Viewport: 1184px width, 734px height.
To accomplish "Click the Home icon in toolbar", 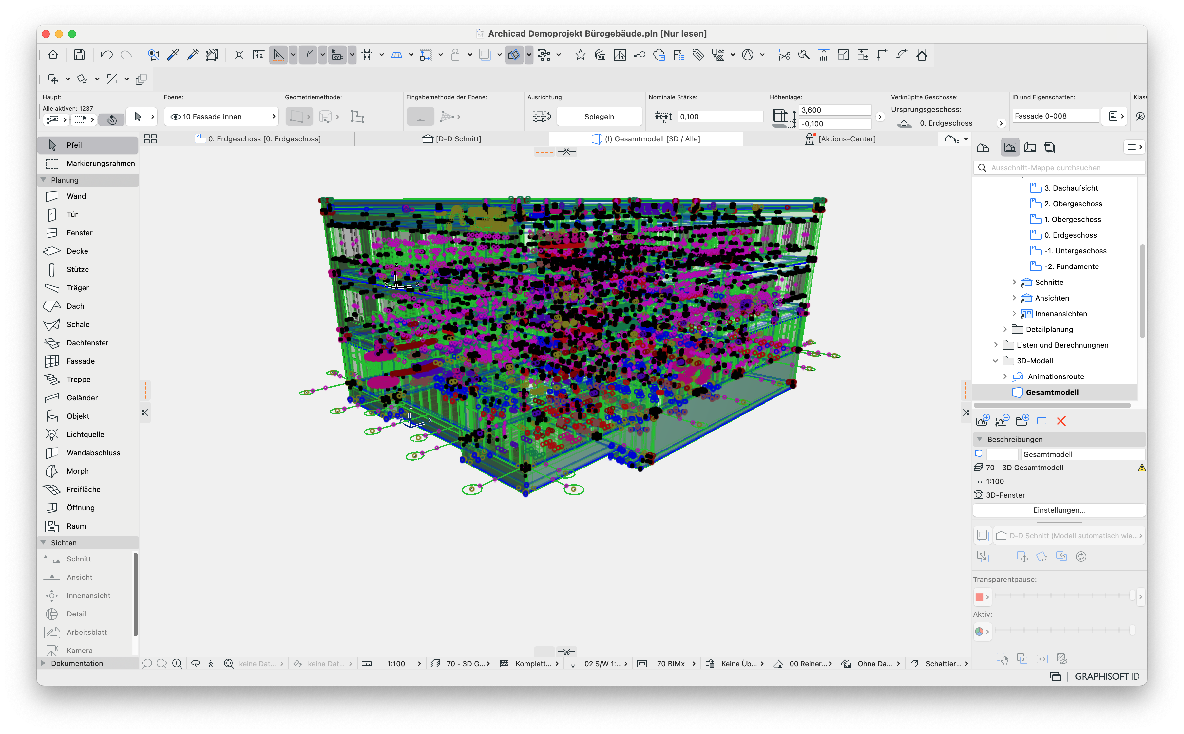I will (x=53, y=55).
